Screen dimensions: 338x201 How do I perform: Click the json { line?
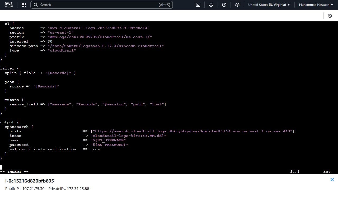point(12,82)
